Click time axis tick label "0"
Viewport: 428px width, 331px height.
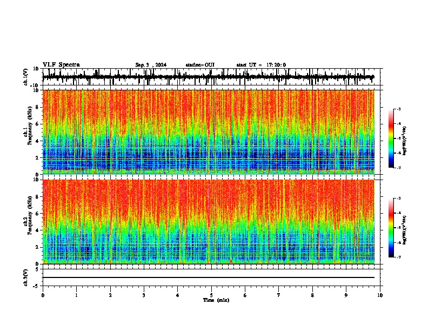[x=43, y=295]
